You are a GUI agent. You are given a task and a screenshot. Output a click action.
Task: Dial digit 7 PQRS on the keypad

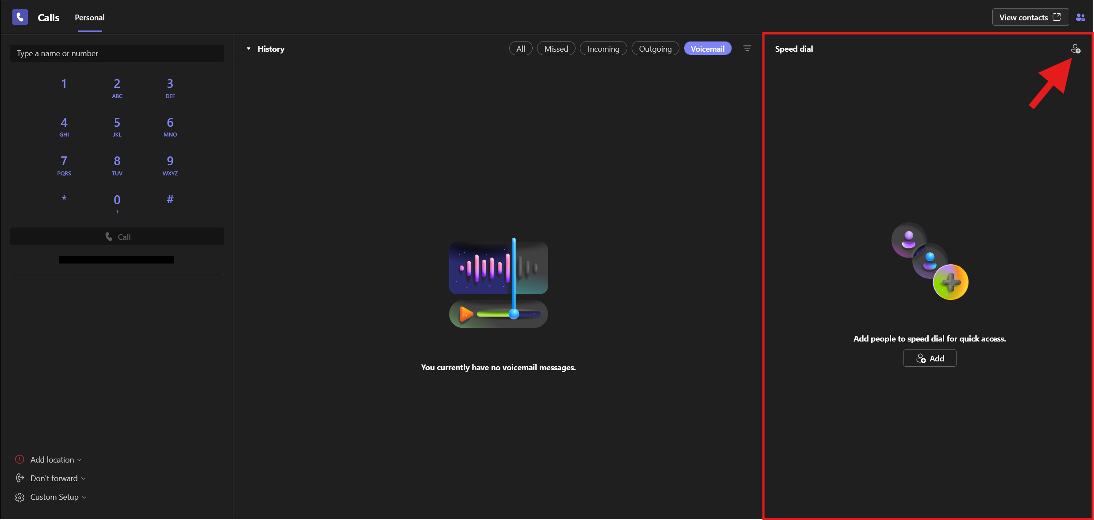point(64,165)
